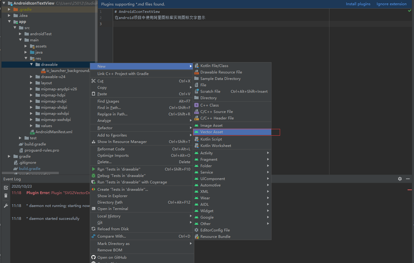The height and width of the screenshot is (263, 414).
Task: Select Reformat Code menu entry
Action: pos(142,149)
